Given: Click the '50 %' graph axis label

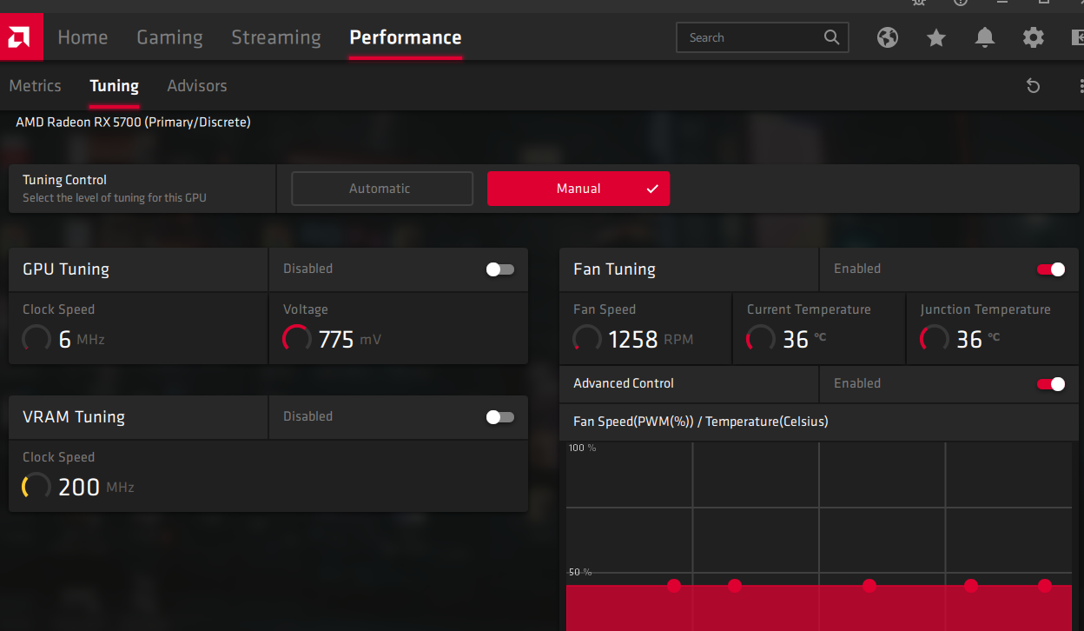Looking at the screenshot, I should click(x=579, y=572).
